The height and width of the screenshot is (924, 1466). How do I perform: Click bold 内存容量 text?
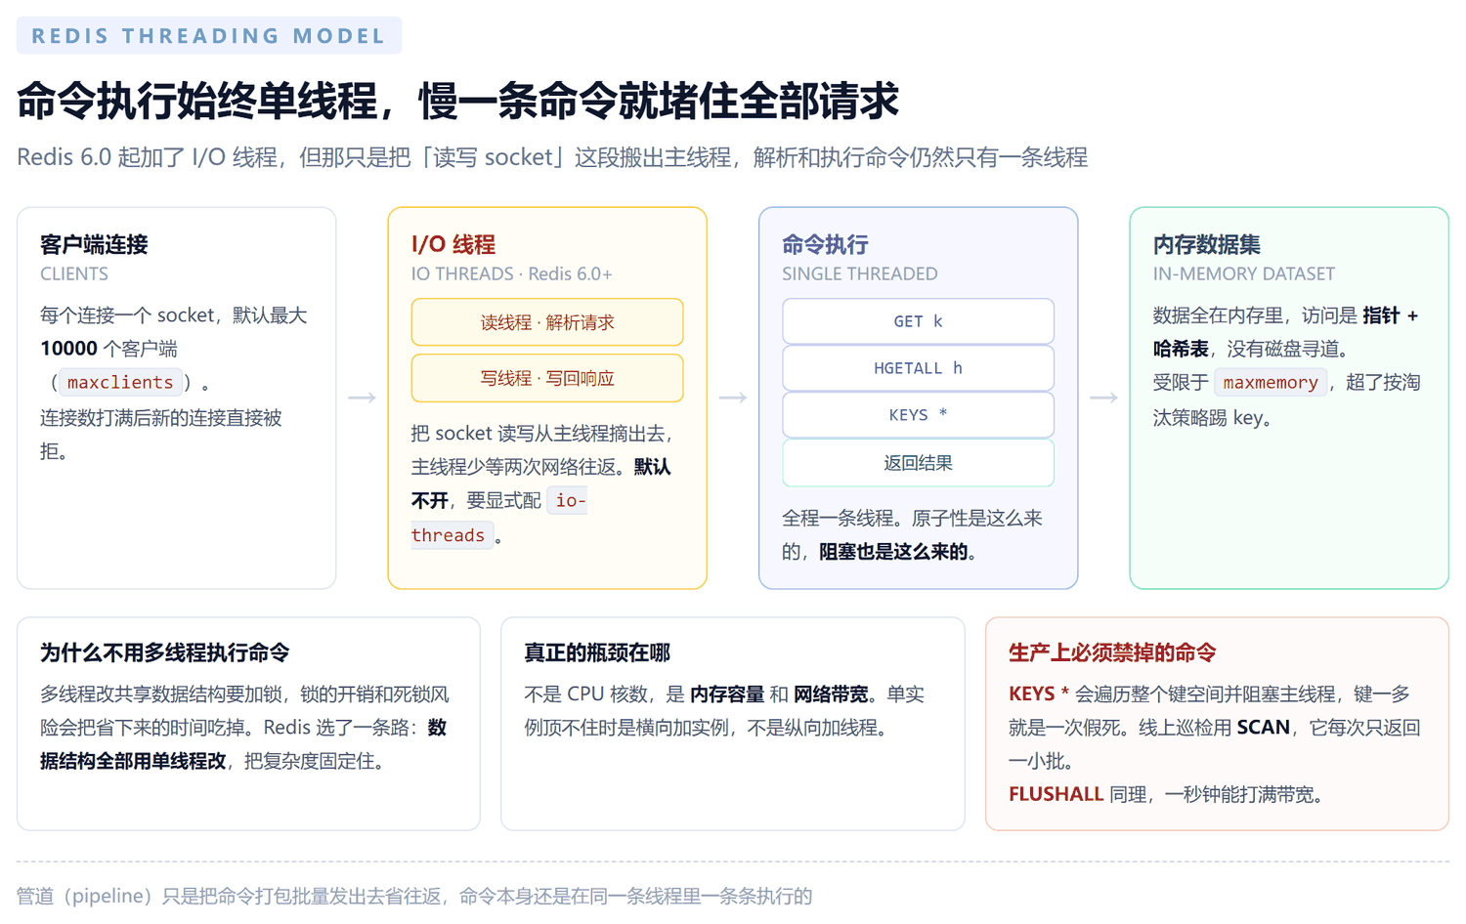tap(727, 694)
